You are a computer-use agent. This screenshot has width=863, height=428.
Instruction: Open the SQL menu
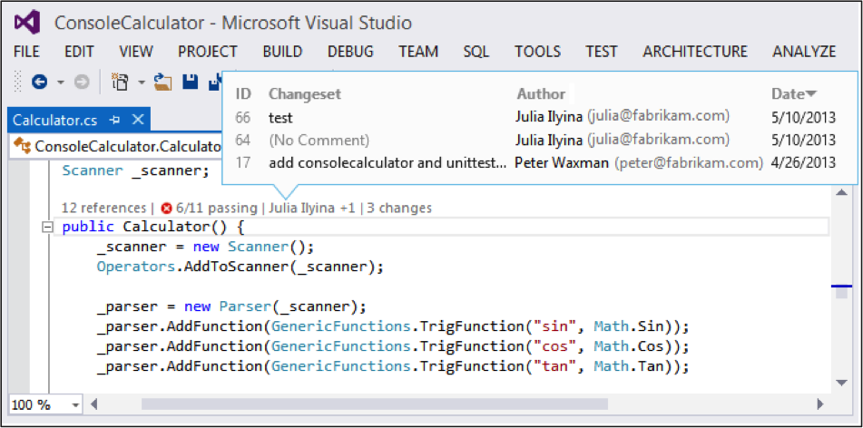tap(476, 52)
